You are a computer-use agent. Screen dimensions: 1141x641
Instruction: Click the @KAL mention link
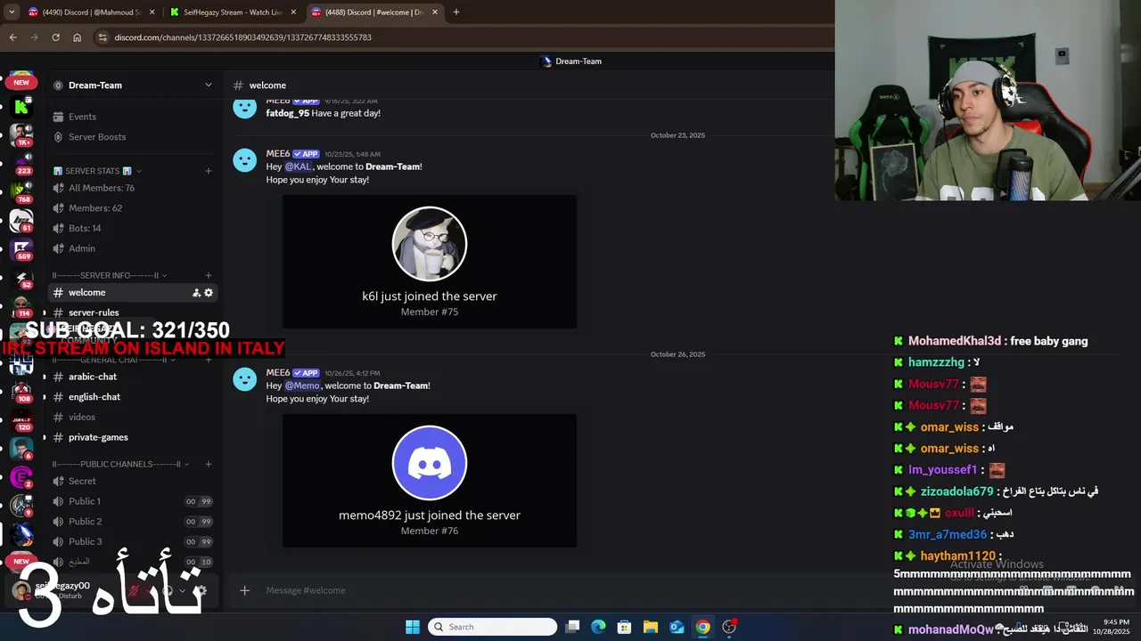[x=298, y=166]
